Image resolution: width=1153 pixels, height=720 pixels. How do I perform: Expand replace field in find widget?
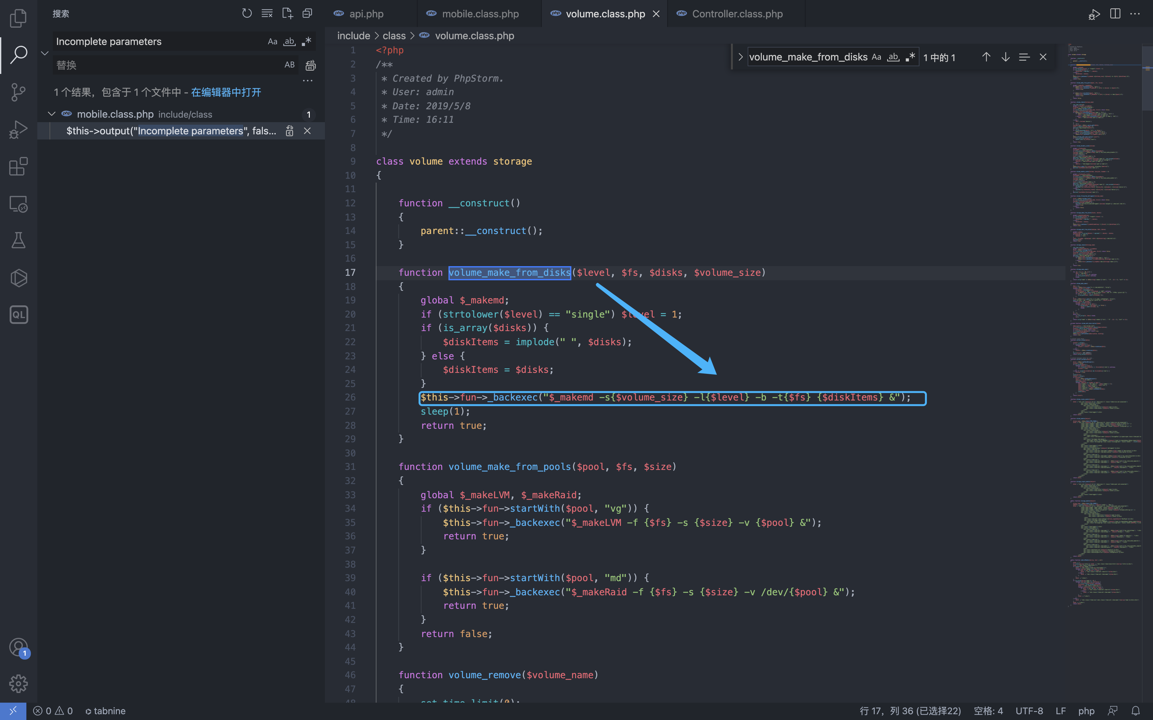740,57
